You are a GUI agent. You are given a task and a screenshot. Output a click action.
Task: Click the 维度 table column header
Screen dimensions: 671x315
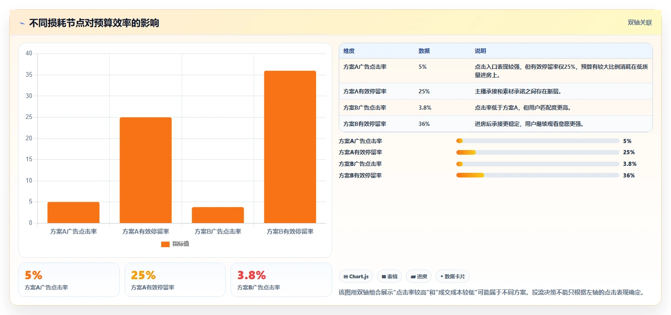[x=349, y=51]
